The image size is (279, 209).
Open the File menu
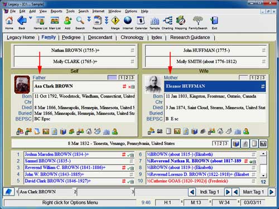pyautogui.click(x=13, y=11)
